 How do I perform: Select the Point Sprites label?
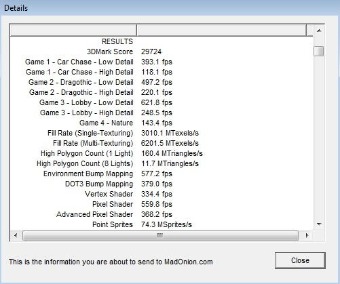point(113,224)
